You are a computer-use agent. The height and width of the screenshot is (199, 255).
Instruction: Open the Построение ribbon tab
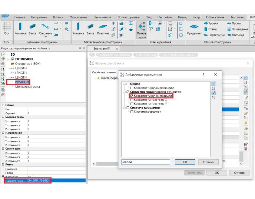coord(39,17)
